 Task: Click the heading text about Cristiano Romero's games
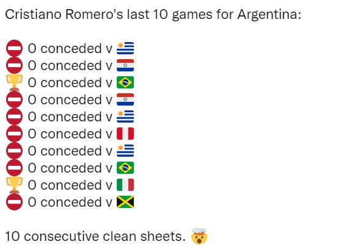(x=153, y=15)
